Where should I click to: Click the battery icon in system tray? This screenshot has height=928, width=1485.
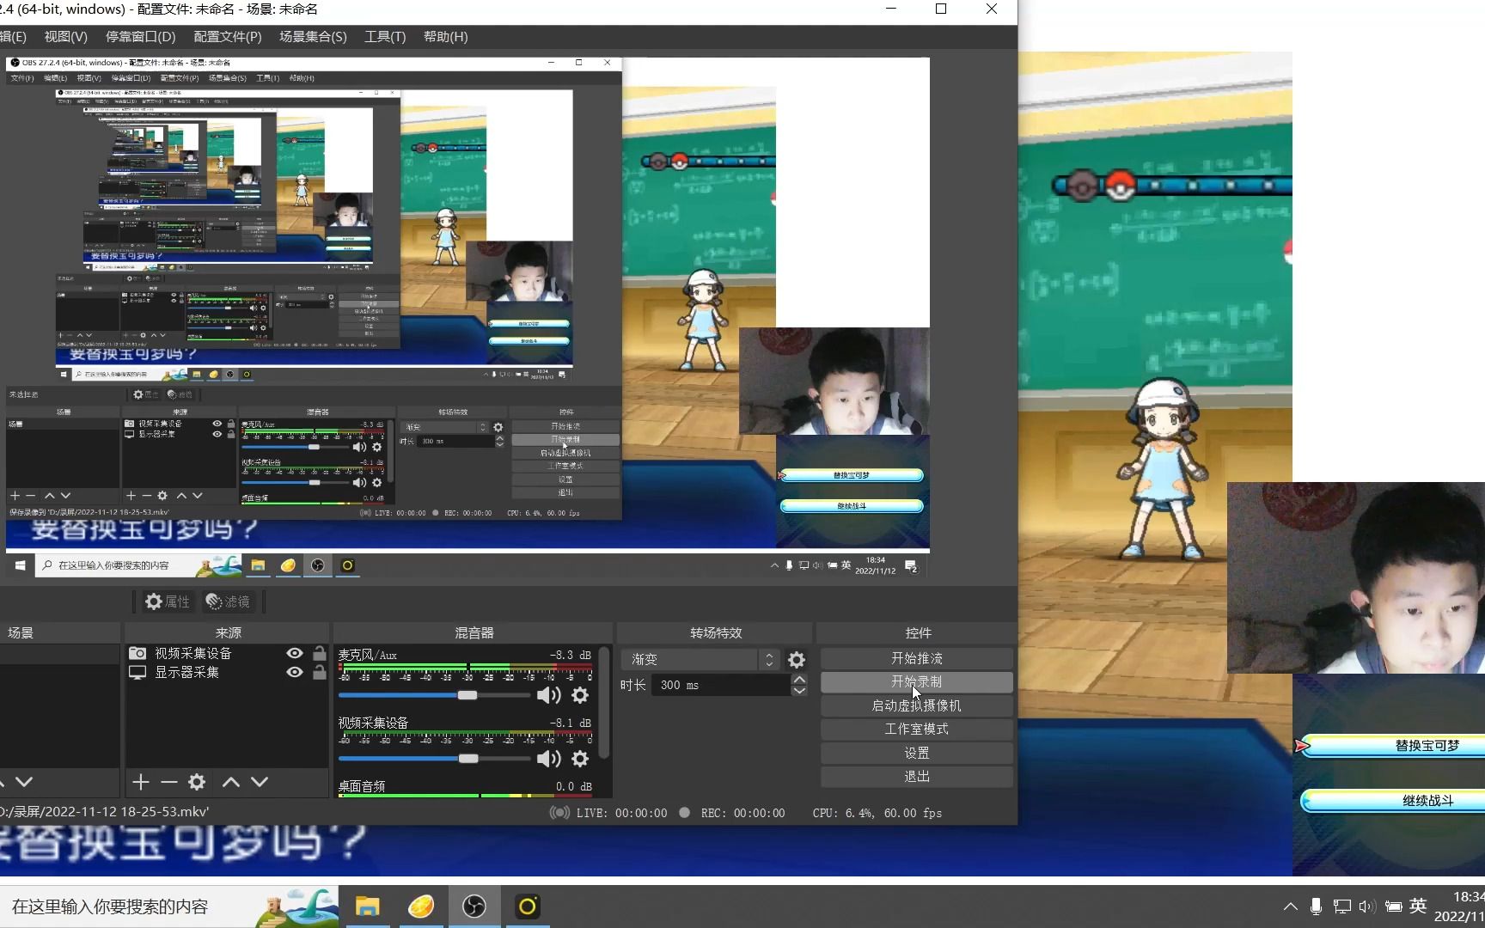pos(1394,907)
